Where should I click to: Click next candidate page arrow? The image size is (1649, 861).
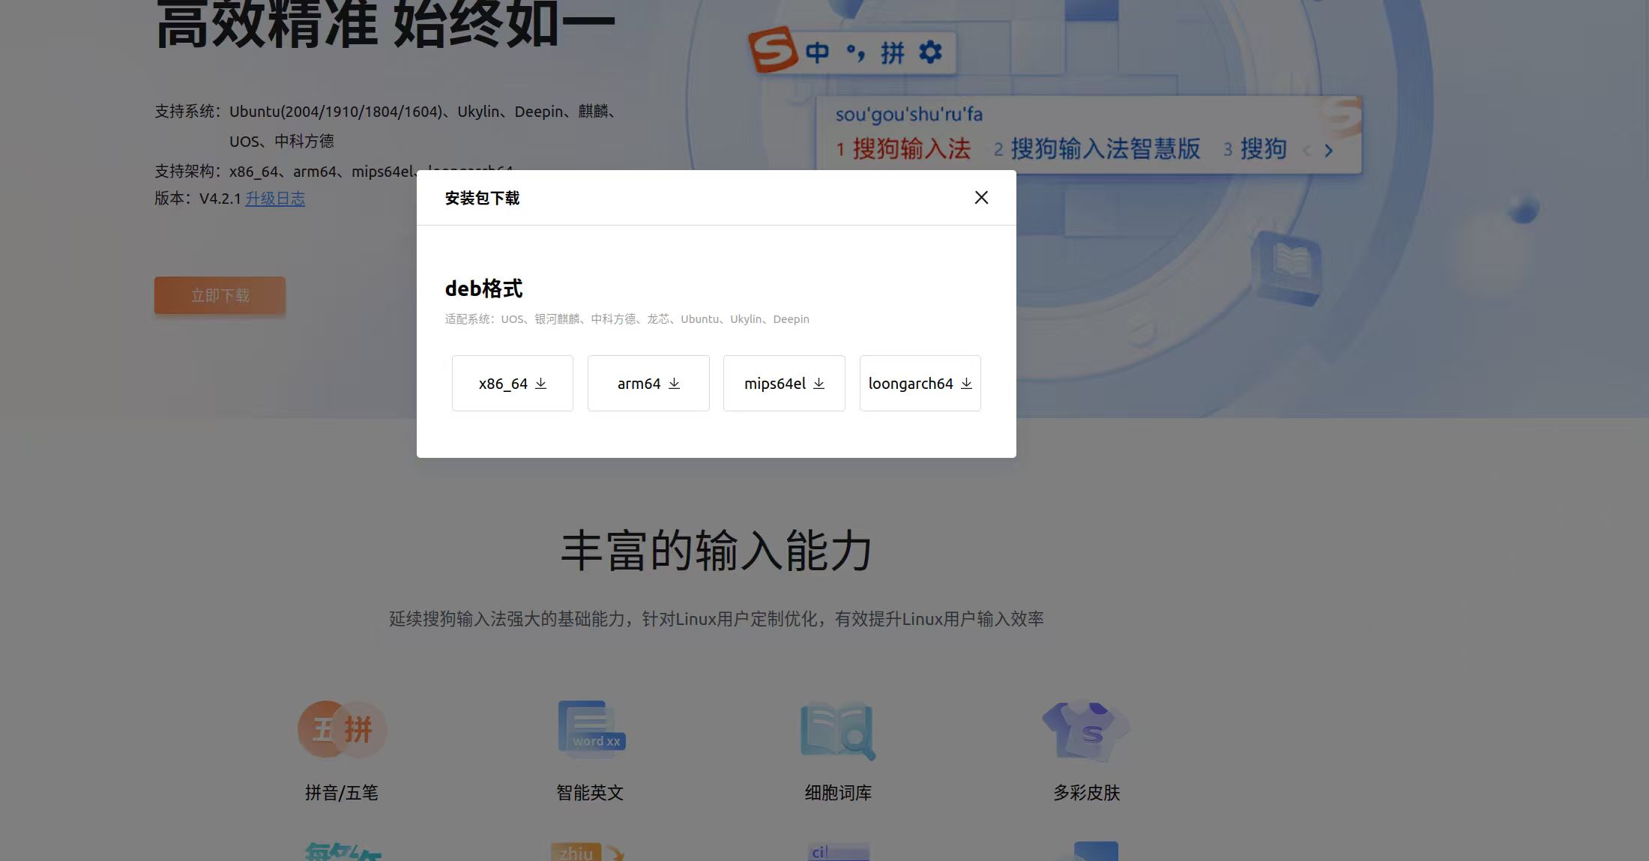pyautogui.click(x=1329, y=151)
